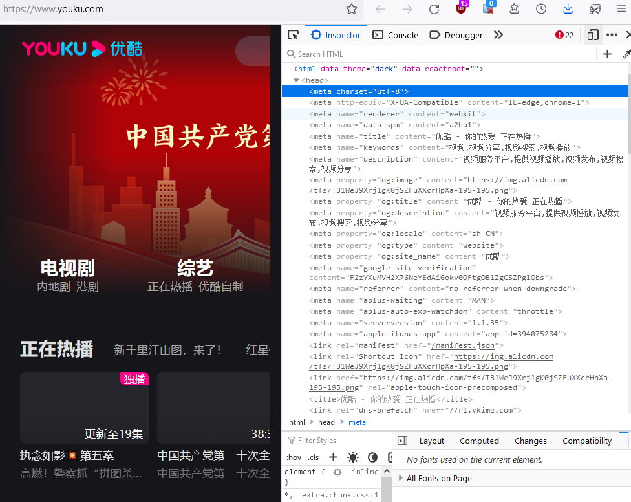Open the blocker extension showing badge 0
Image resolution: width=631 pixels, height=502 pixels.
pos(487,8)
